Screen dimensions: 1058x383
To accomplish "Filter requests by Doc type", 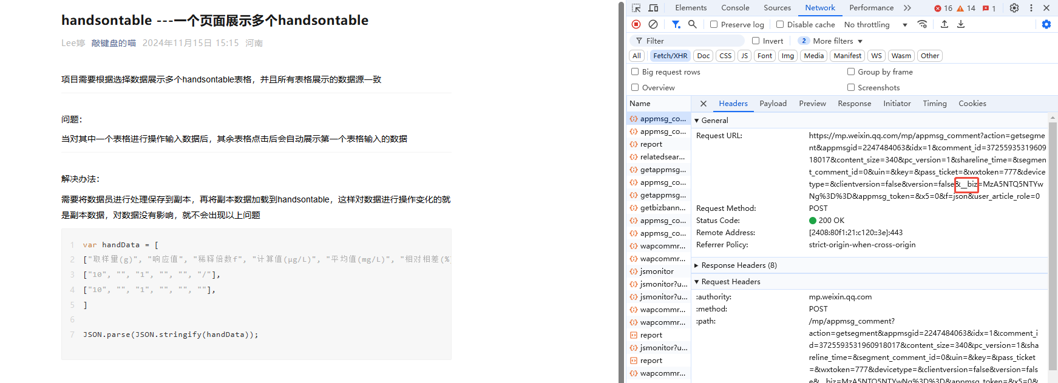I will click(x=704, y=56).
